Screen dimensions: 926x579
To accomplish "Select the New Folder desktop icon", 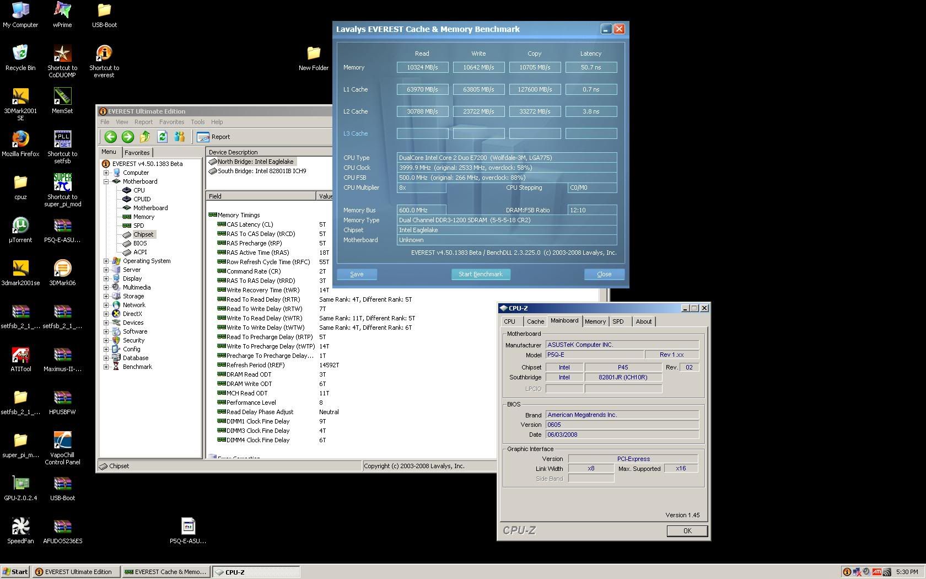I will point(314,58).
